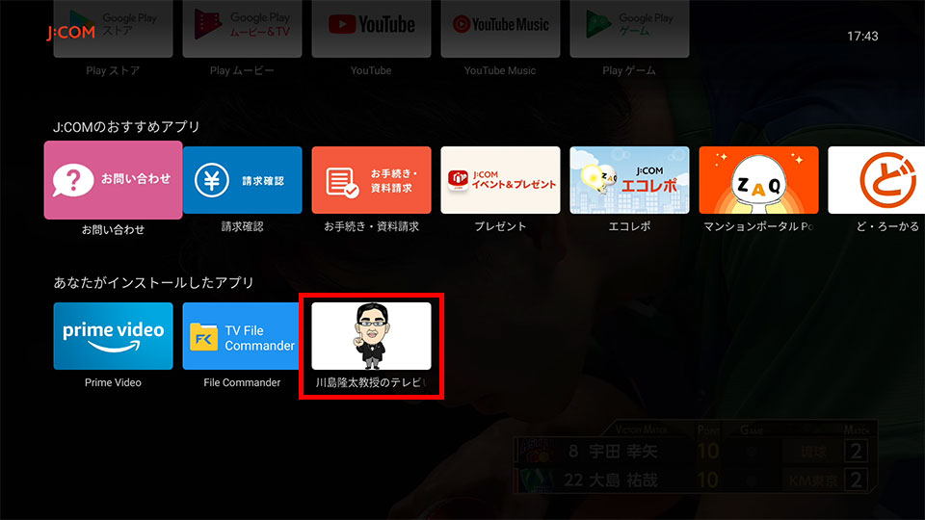The width and height of the screenshot is (925, 520).
Task: Click the 'エコレポ' caption text
Action: 629,226
